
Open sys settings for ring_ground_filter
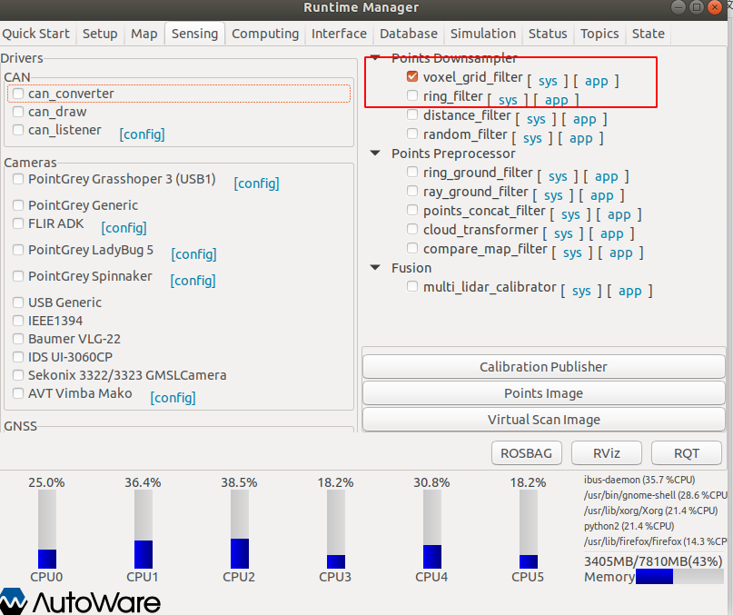click(560, 176)
